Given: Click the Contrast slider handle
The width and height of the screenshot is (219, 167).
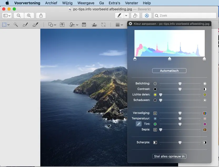Looking at the screenshot, I should click(180, 89).
